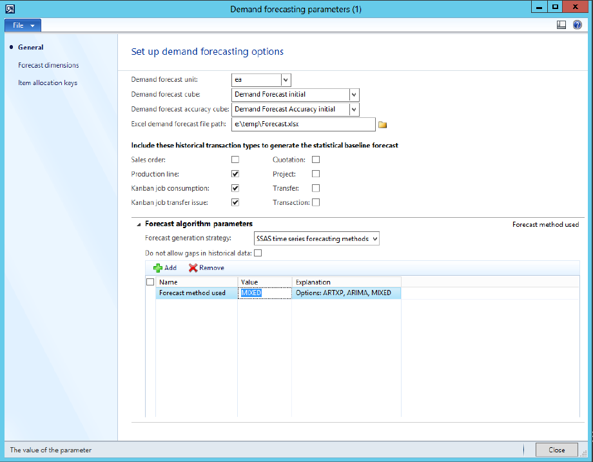Browse folder for Excel forecast file path
The height and width of the screenshot is (462, 593).
click(382, 124)
